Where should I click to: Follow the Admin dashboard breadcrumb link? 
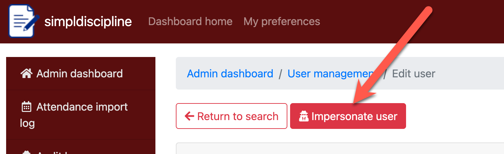tap(230, 74)
